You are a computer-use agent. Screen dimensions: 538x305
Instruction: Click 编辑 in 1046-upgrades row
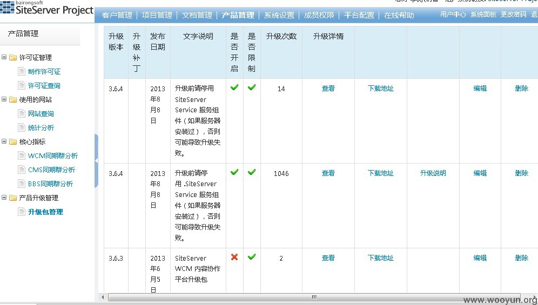point(480,173)
